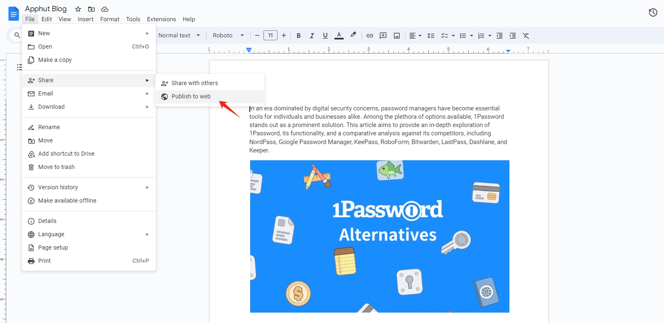This screenshot has height=323, width=664.
Task: Select Share with others
Action: coord(210,83)
